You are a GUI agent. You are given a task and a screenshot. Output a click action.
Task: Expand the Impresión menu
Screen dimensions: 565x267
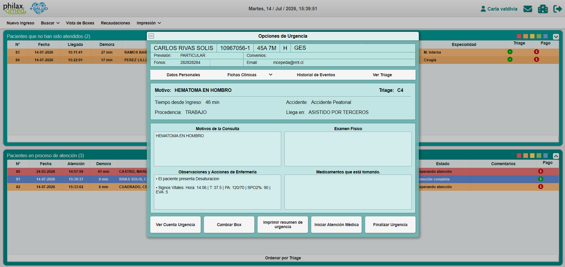tap(149, 23)
